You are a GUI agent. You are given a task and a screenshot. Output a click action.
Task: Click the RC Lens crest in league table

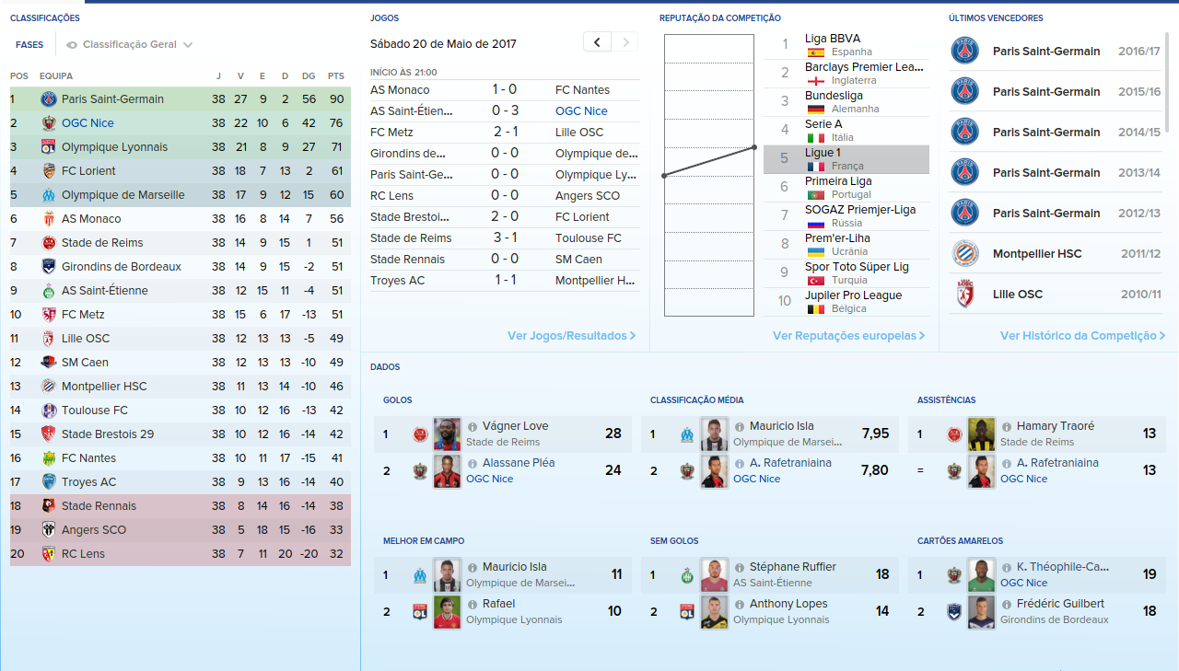49,553
